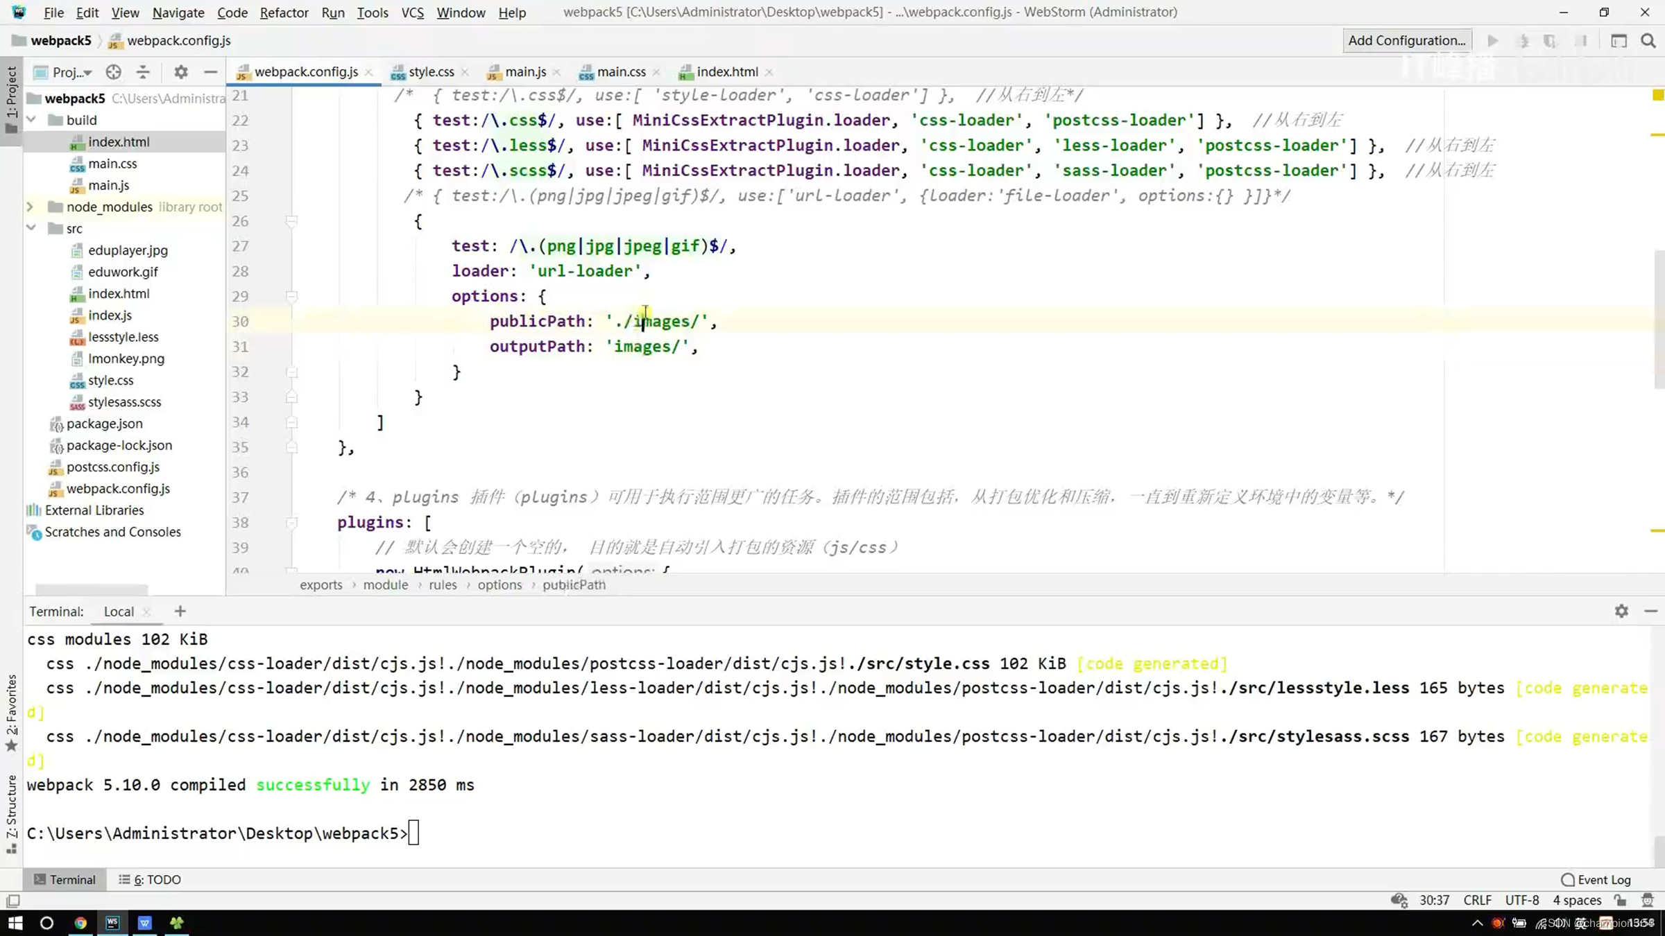Click the 'module' breadcrumb below editor

[386, 585]
